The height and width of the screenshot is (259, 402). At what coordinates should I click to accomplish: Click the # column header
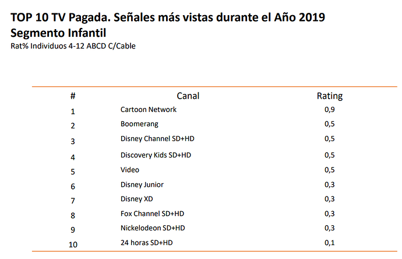73,96
